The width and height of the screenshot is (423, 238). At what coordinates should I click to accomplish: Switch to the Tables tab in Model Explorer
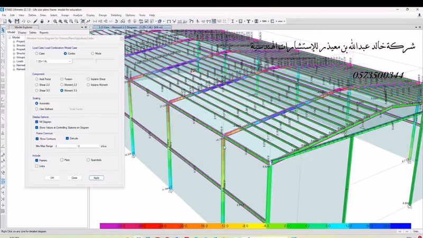(33, 33)
